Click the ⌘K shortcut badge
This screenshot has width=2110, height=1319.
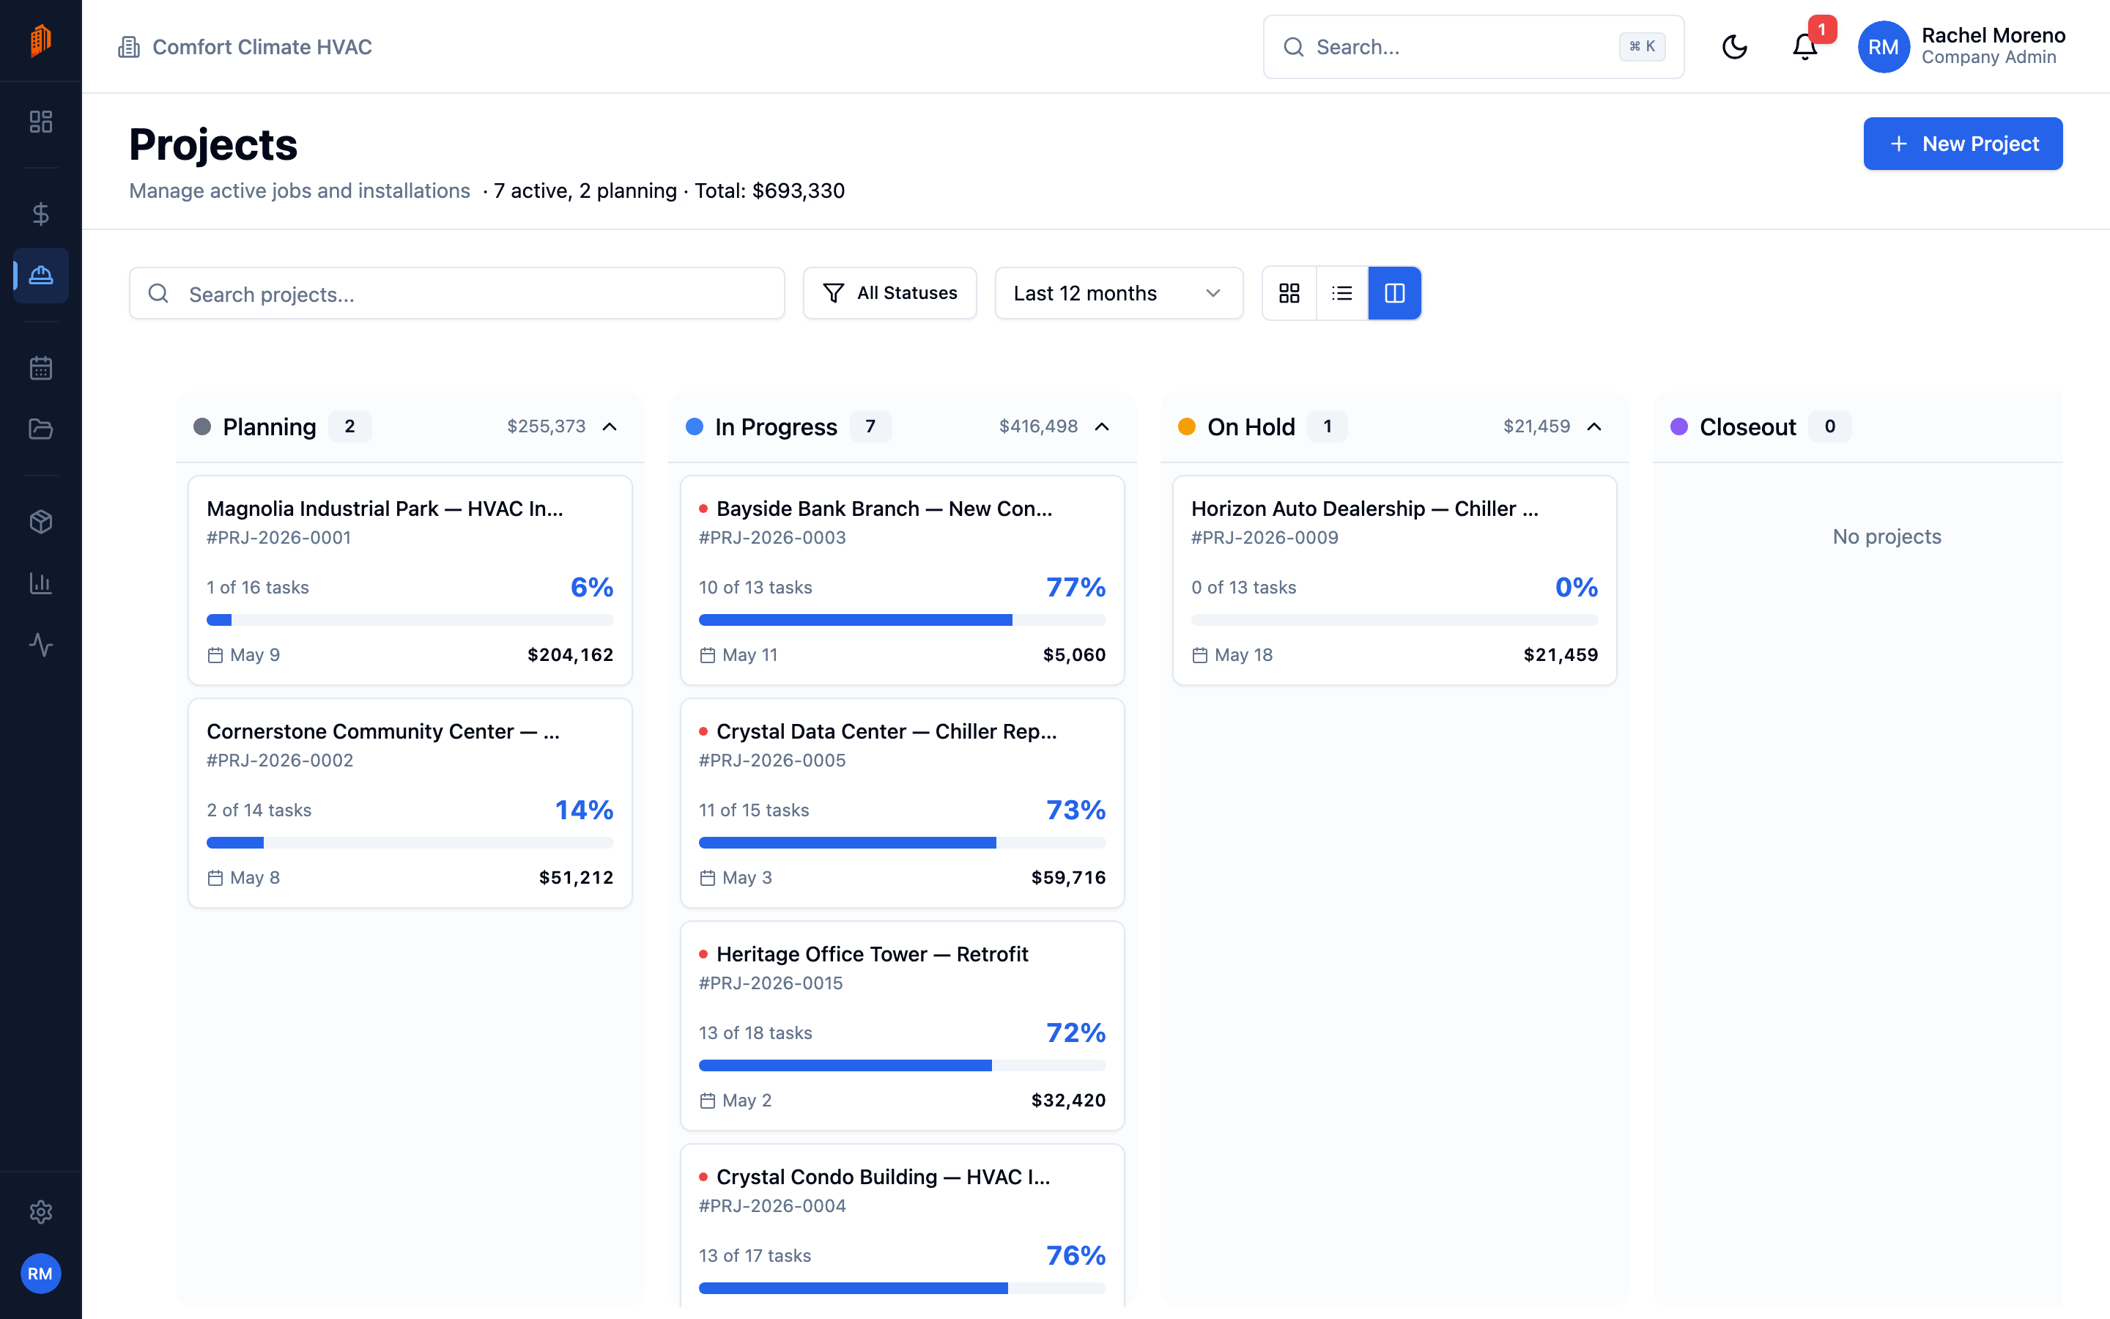(1642, 47)
